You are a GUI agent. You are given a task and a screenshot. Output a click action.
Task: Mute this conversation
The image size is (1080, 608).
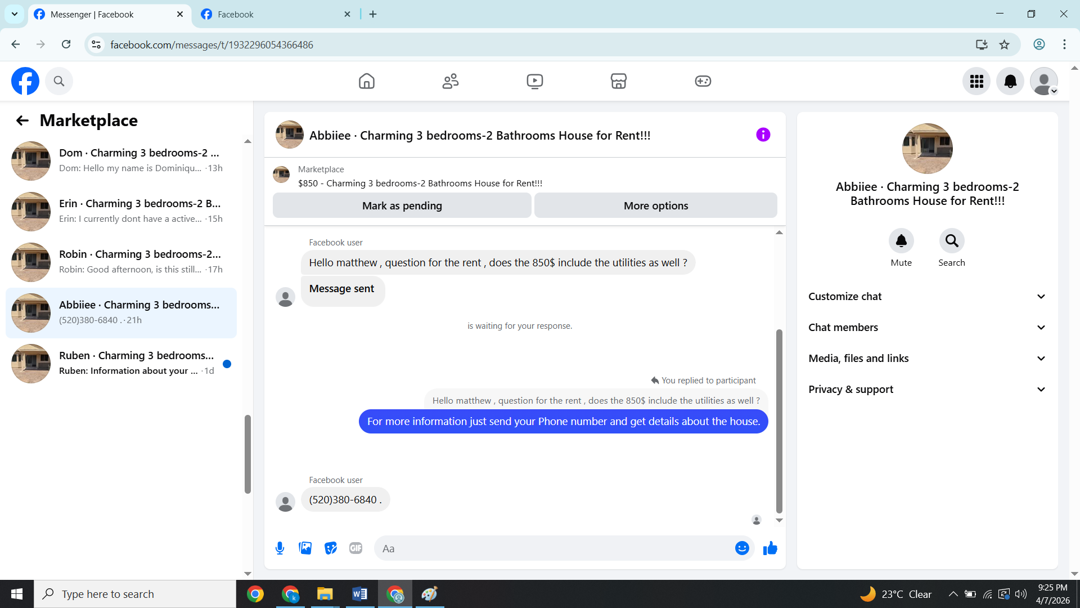901,241
